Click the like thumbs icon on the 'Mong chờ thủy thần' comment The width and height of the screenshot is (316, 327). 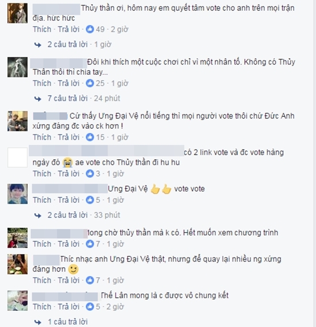(90, 244)
